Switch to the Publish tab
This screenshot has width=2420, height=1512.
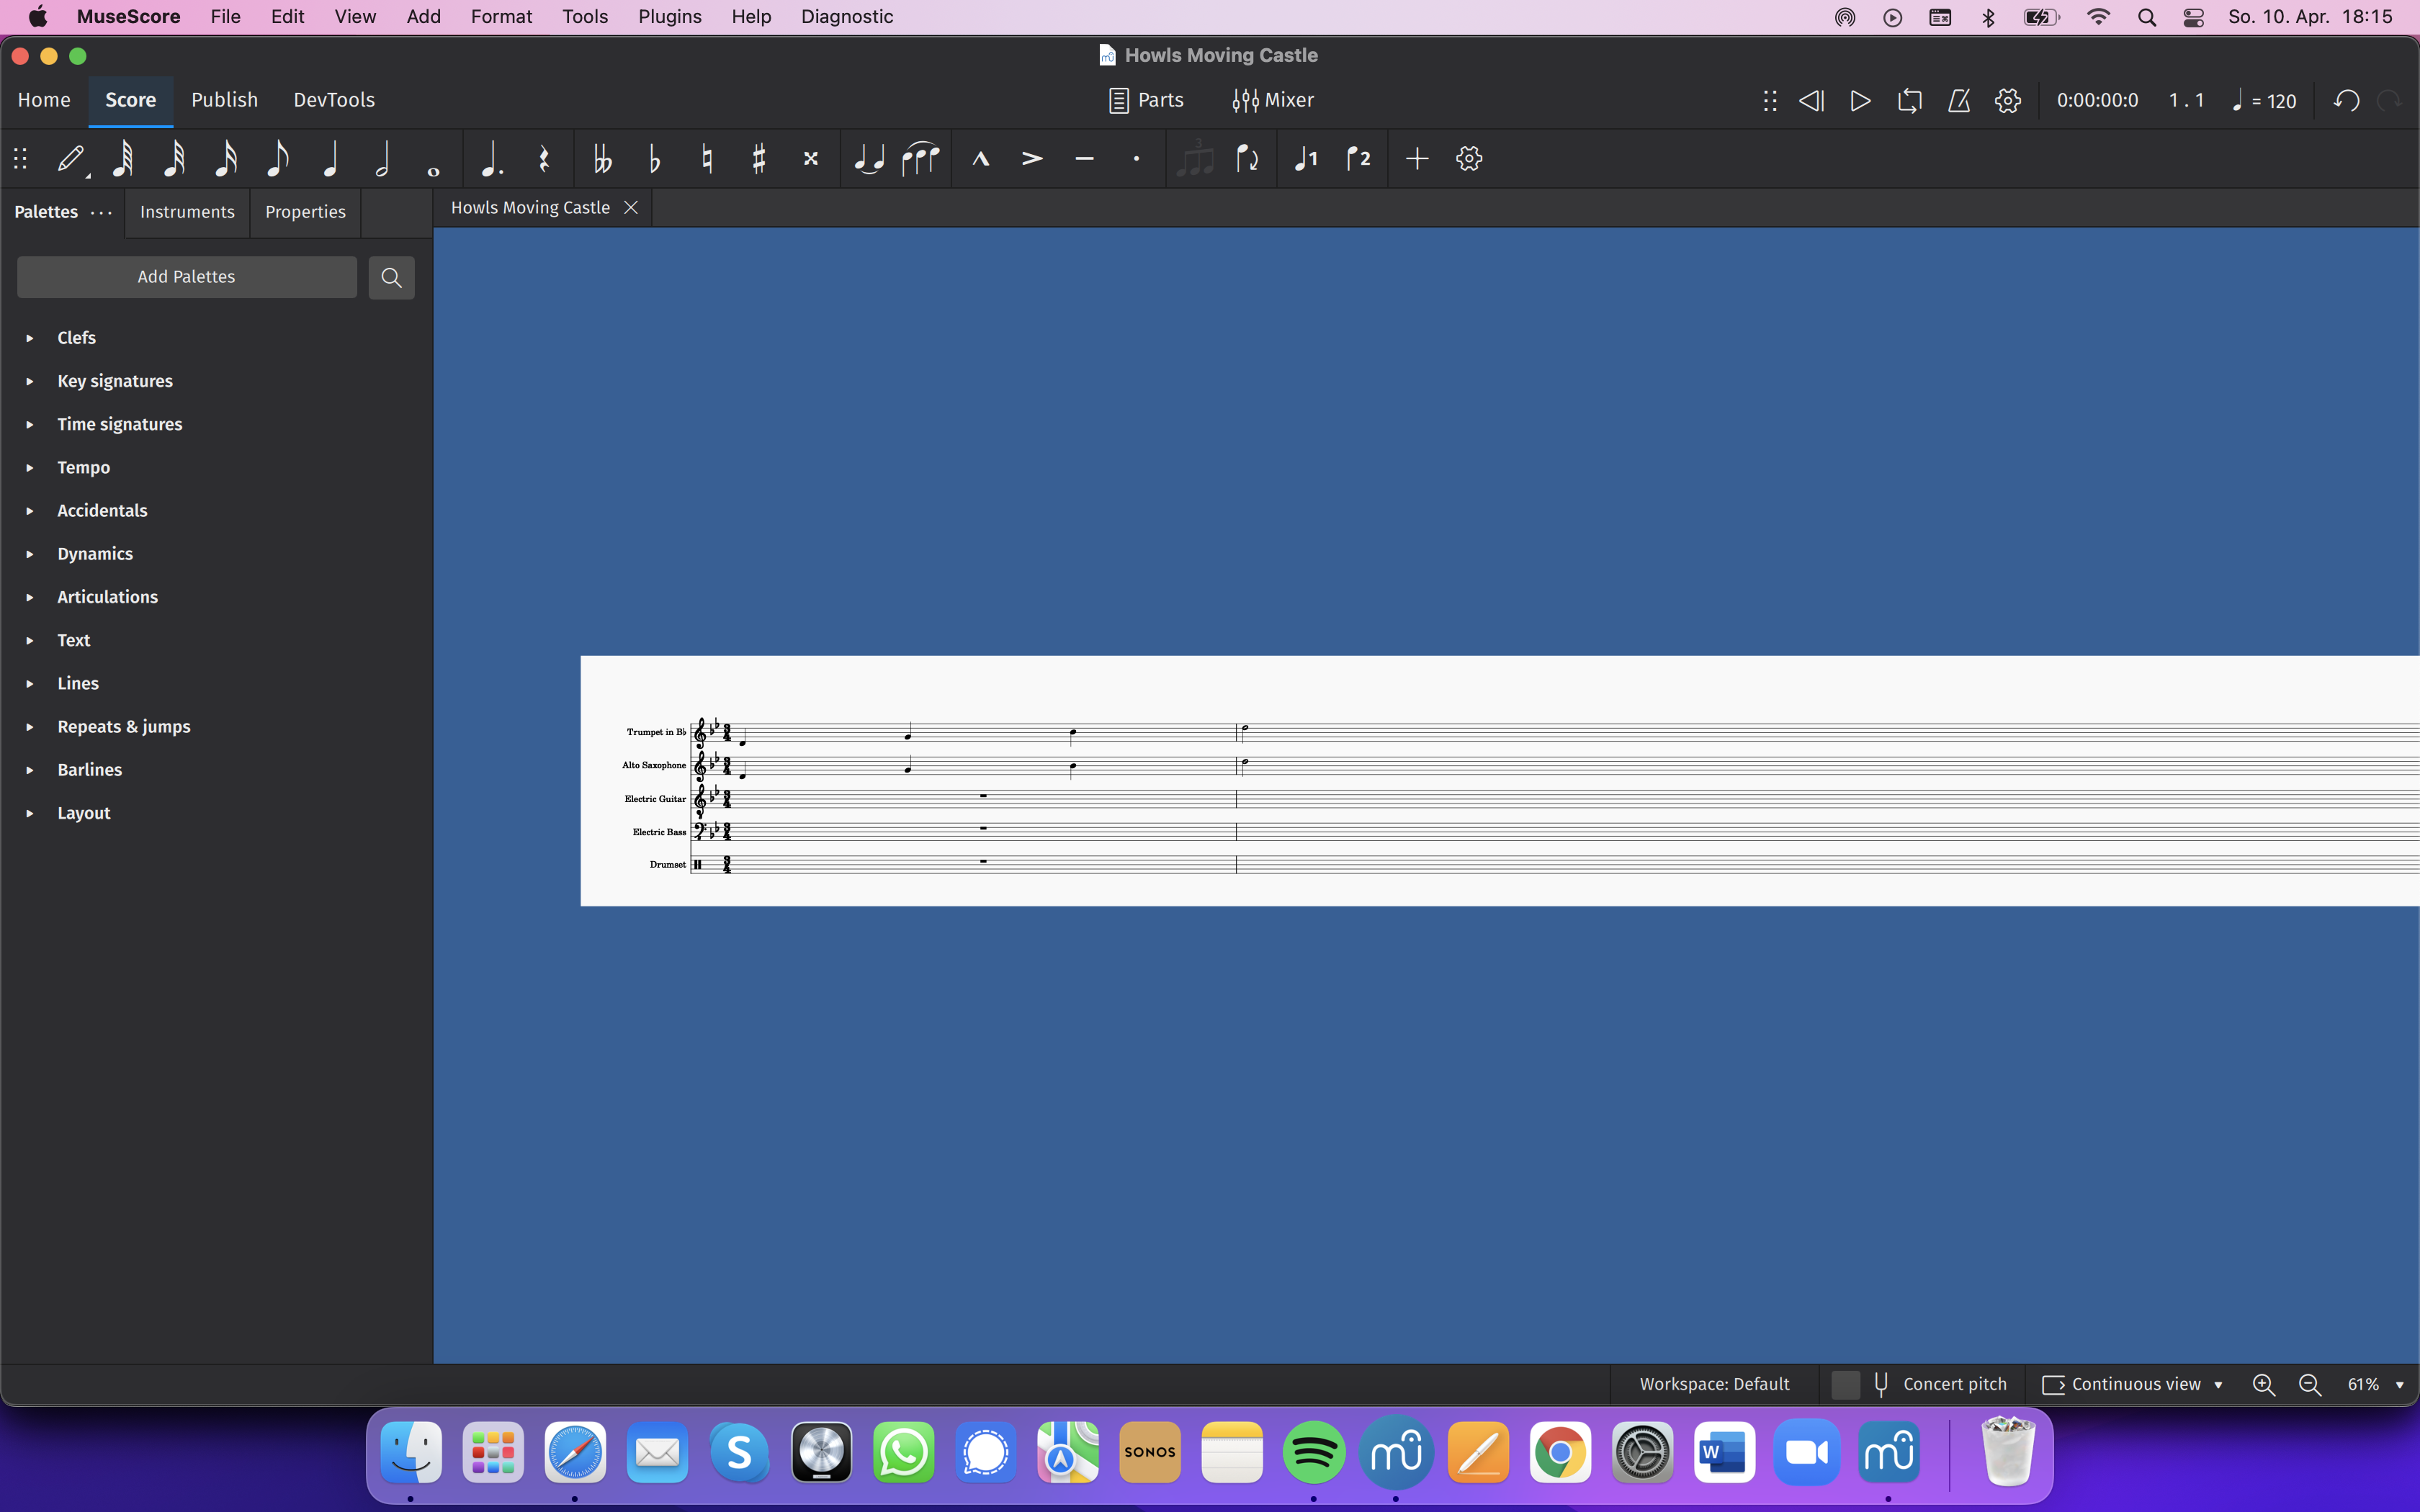(x=224, y=100)
